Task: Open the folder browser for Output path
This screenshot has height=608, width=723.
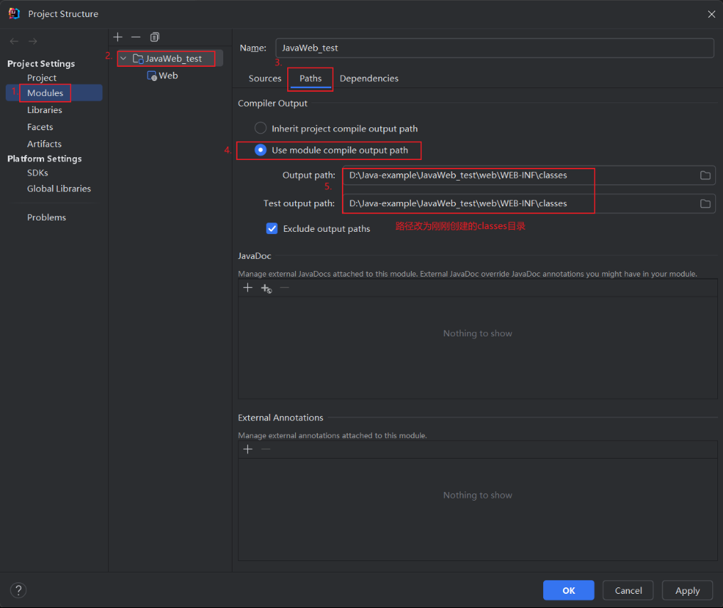Action: coord(705,175)
